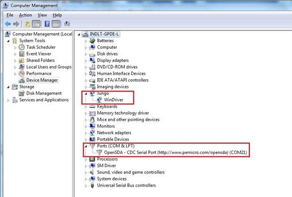Select the Computer category

click(107, 47)
